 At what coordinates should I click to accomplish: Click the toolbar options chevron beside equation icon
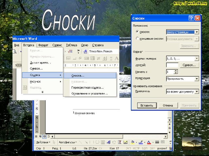78,51
